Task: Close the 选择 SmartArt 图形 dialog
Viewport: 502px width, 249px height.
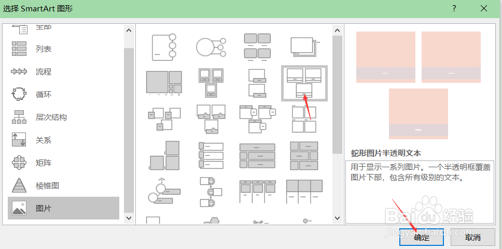Action: 484,9
